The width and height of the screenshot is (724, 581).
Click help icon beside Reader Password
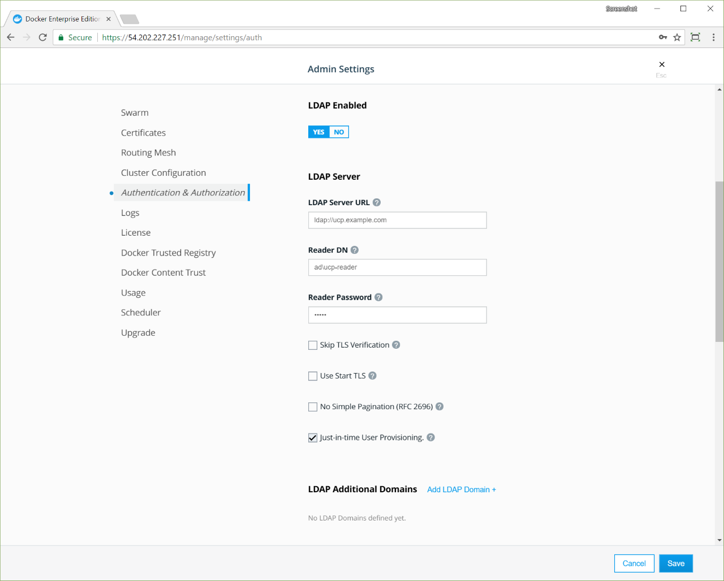coord(378,297)
